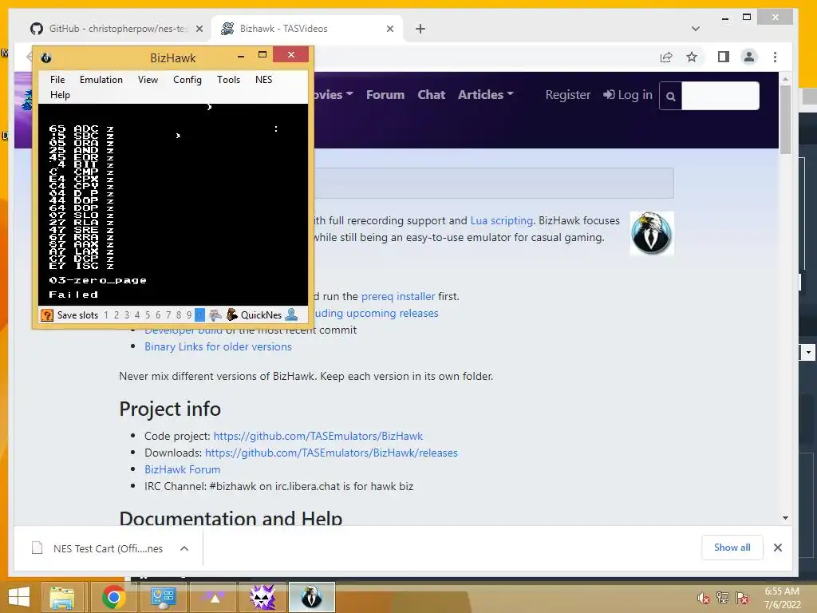Screen dimensions: 817x613
Task: Expand Chrome tab search chevron
Action: pyautogui.click(x=696, y=29)
